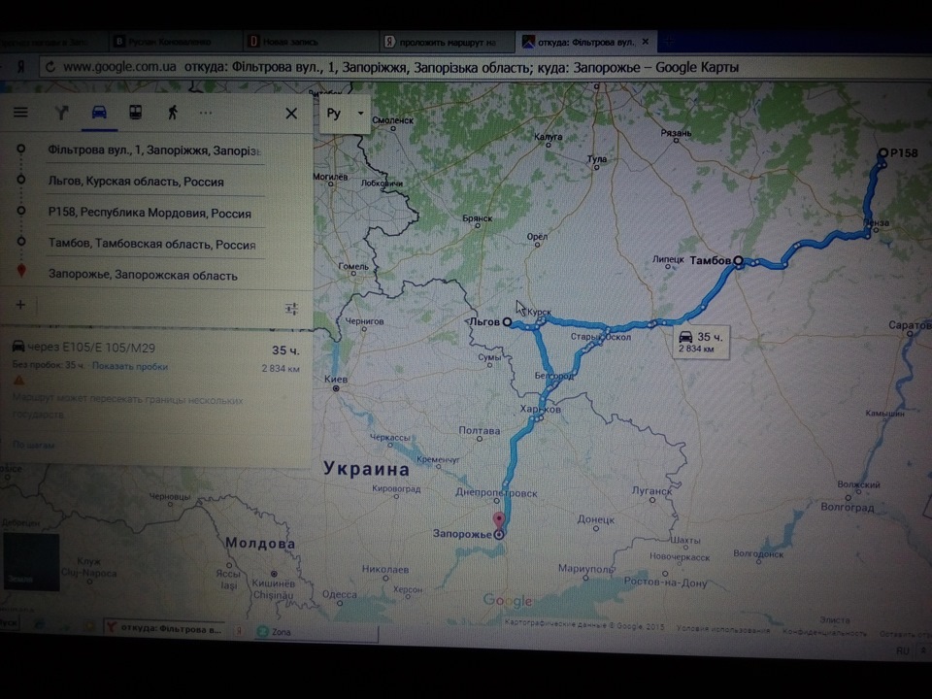This screenshot has height=699, width=932.
Task: Select the route через E105/E 105/M29
Action: 91,348
